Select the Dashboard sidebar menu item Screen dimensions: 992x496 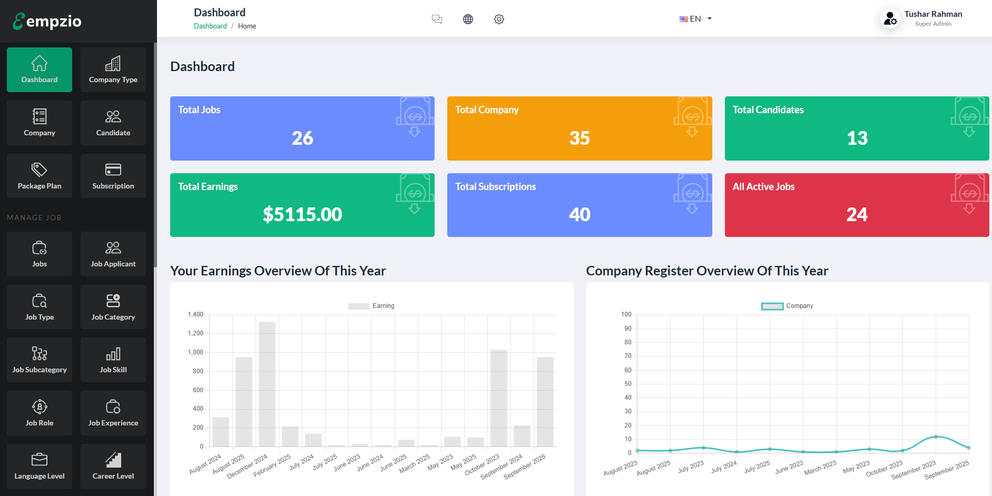tap(40, 70)
